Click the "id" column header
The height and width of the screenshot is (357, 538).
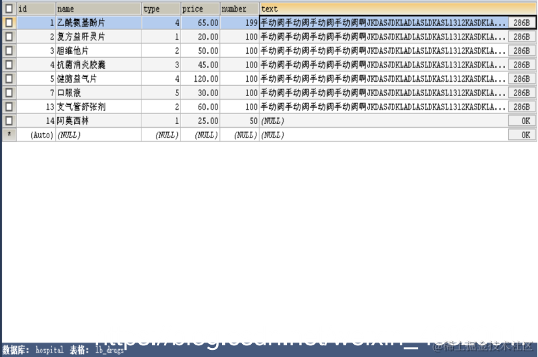[36, 8]
